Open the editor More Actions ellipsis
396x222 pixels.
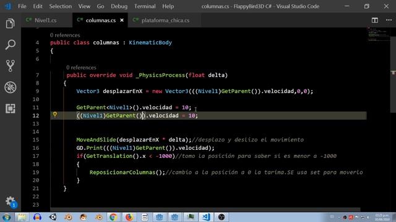(389, 20)
